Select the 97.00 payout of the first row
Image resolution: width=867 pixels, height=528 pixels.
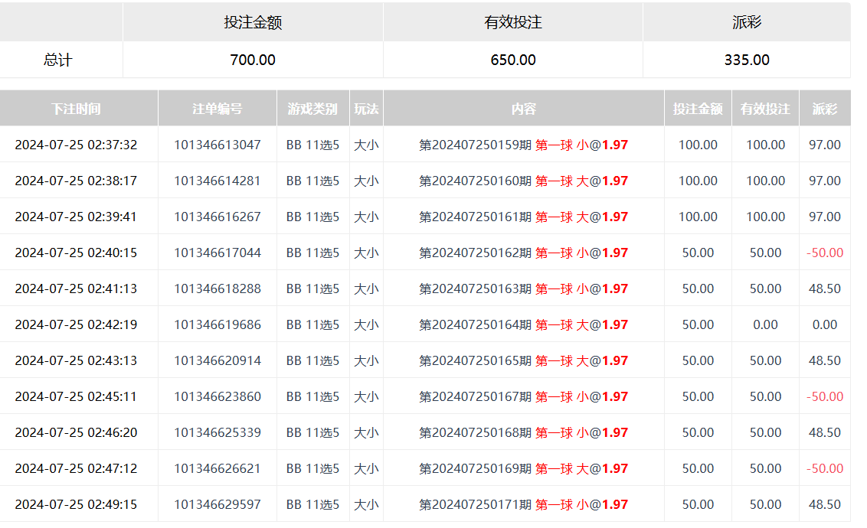[825, 145]
